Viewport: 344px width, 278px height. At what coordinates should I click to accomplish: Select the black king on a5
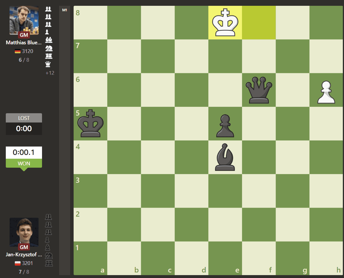pos(90,123)
